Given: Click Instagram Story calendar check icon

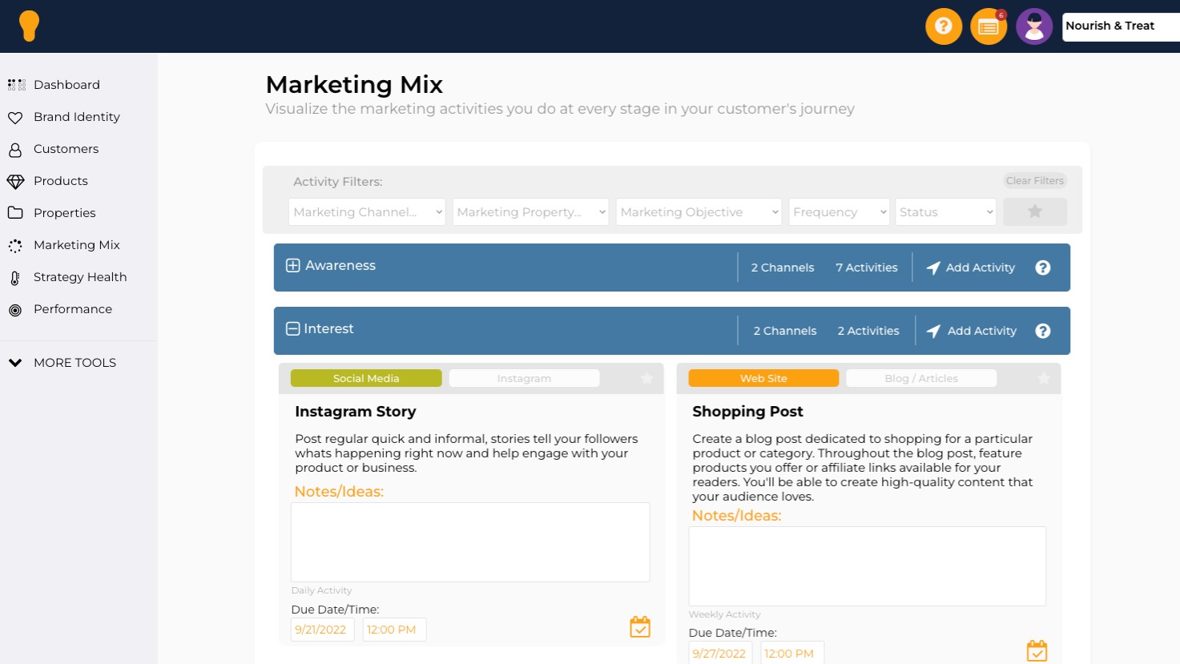Looking at the screenshot, I should coord(640,626).
